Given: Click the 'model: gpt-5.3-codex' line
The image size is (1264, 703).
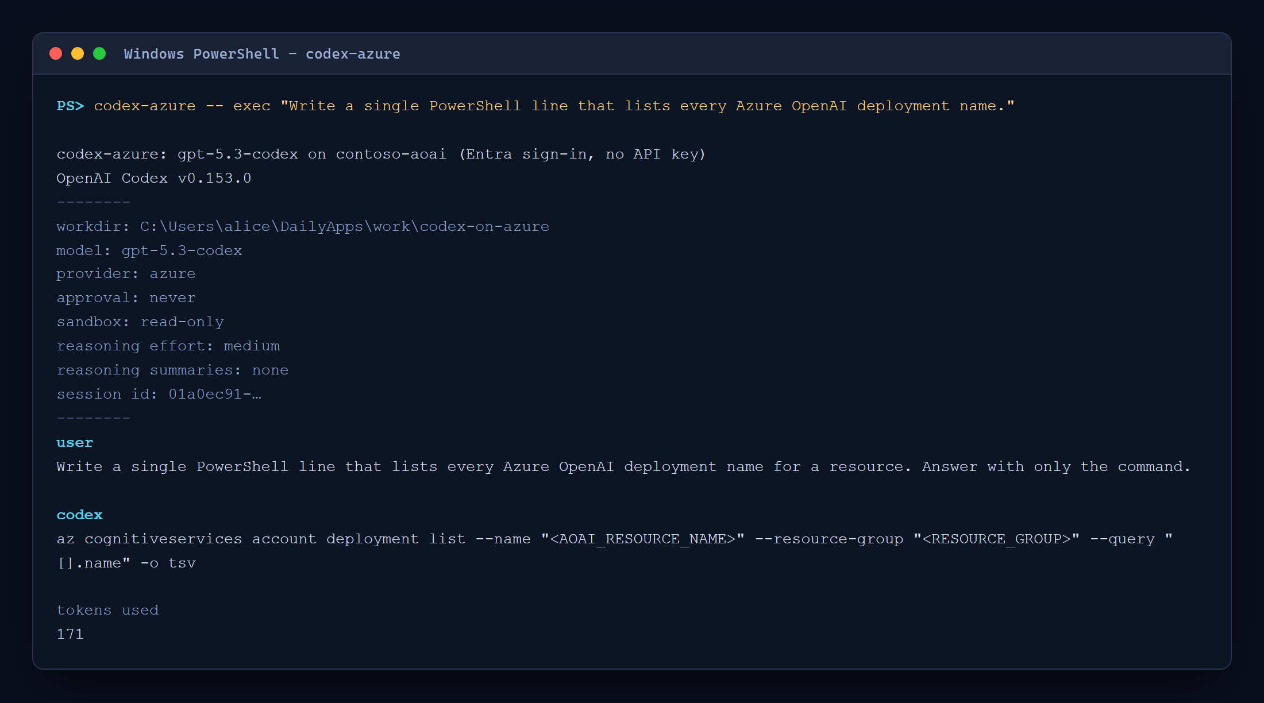Looking at the screenshot, I should 149,251.
